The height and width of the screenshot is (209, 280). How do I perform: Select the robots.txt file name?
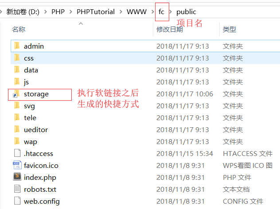coord(40,190)
